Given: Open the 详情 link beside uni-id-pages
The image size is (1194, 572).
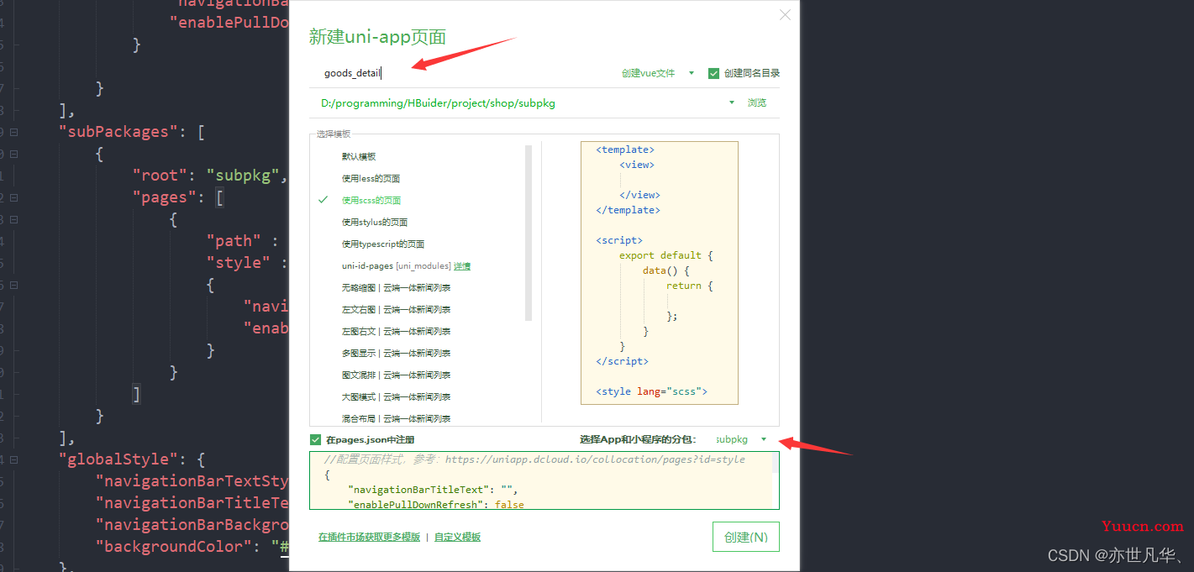Looking at the screenshot, I should (462, 266).
